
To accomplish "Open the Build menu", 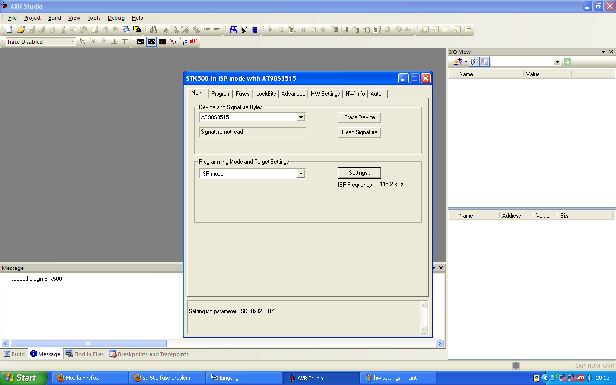I will (x=54, y=18).
